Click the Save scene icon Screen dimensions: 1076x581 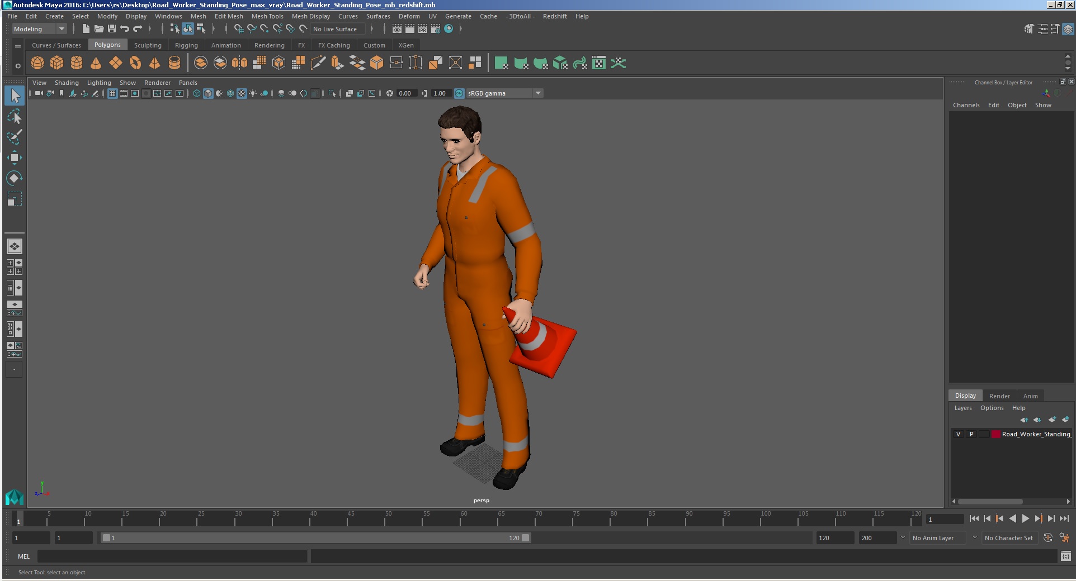[x=112, y=29]
